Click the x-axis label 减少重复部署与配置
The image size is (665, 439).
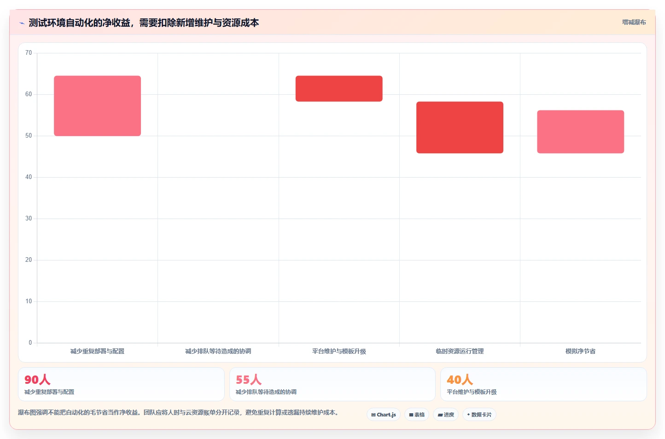coord(97,351)
